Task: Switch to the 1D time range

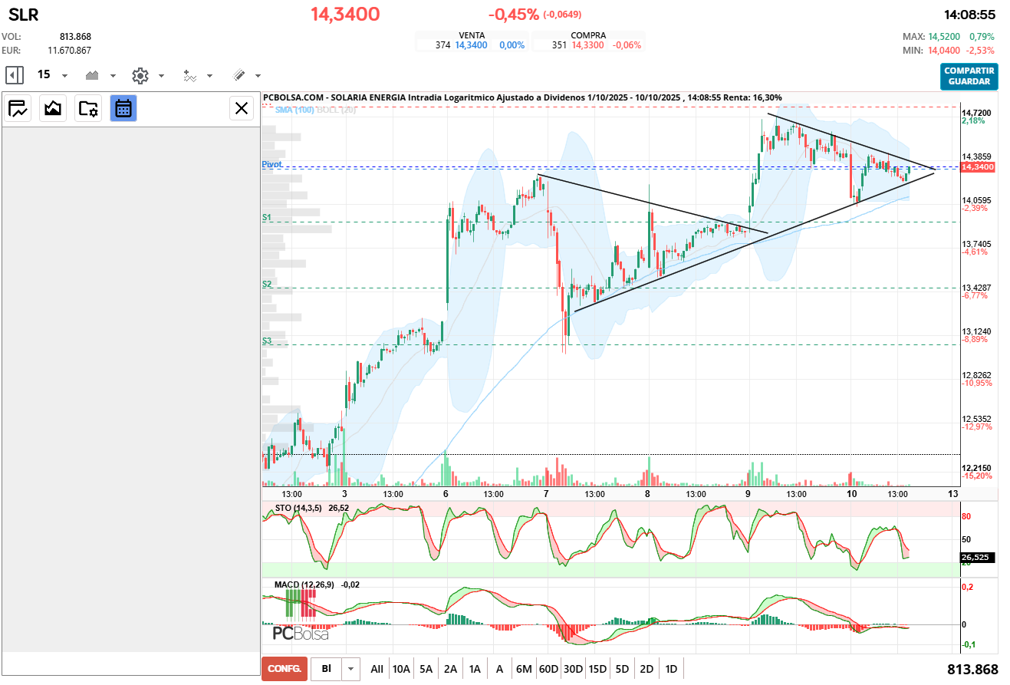Action: point(671,669)
